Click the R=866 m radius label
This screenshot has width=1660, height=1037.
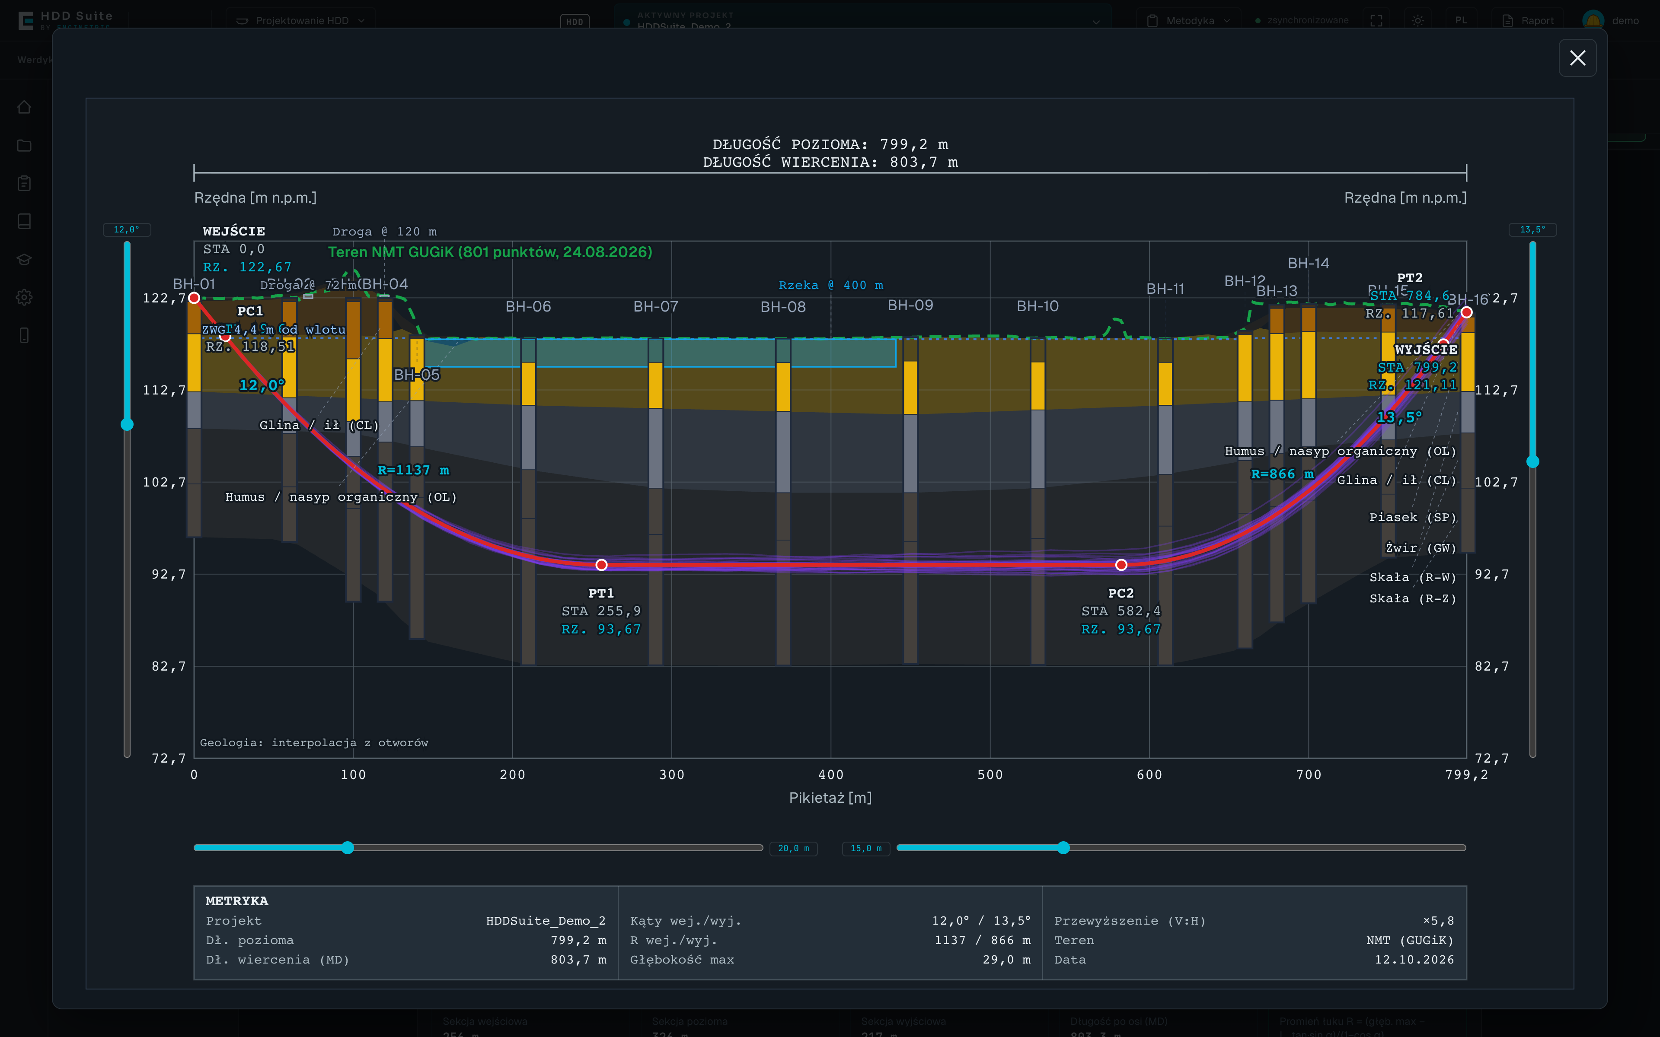[x=1282, y=474]
